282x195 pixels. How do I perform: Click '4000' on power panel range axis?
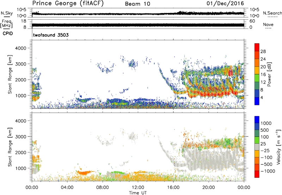point(21,48)
